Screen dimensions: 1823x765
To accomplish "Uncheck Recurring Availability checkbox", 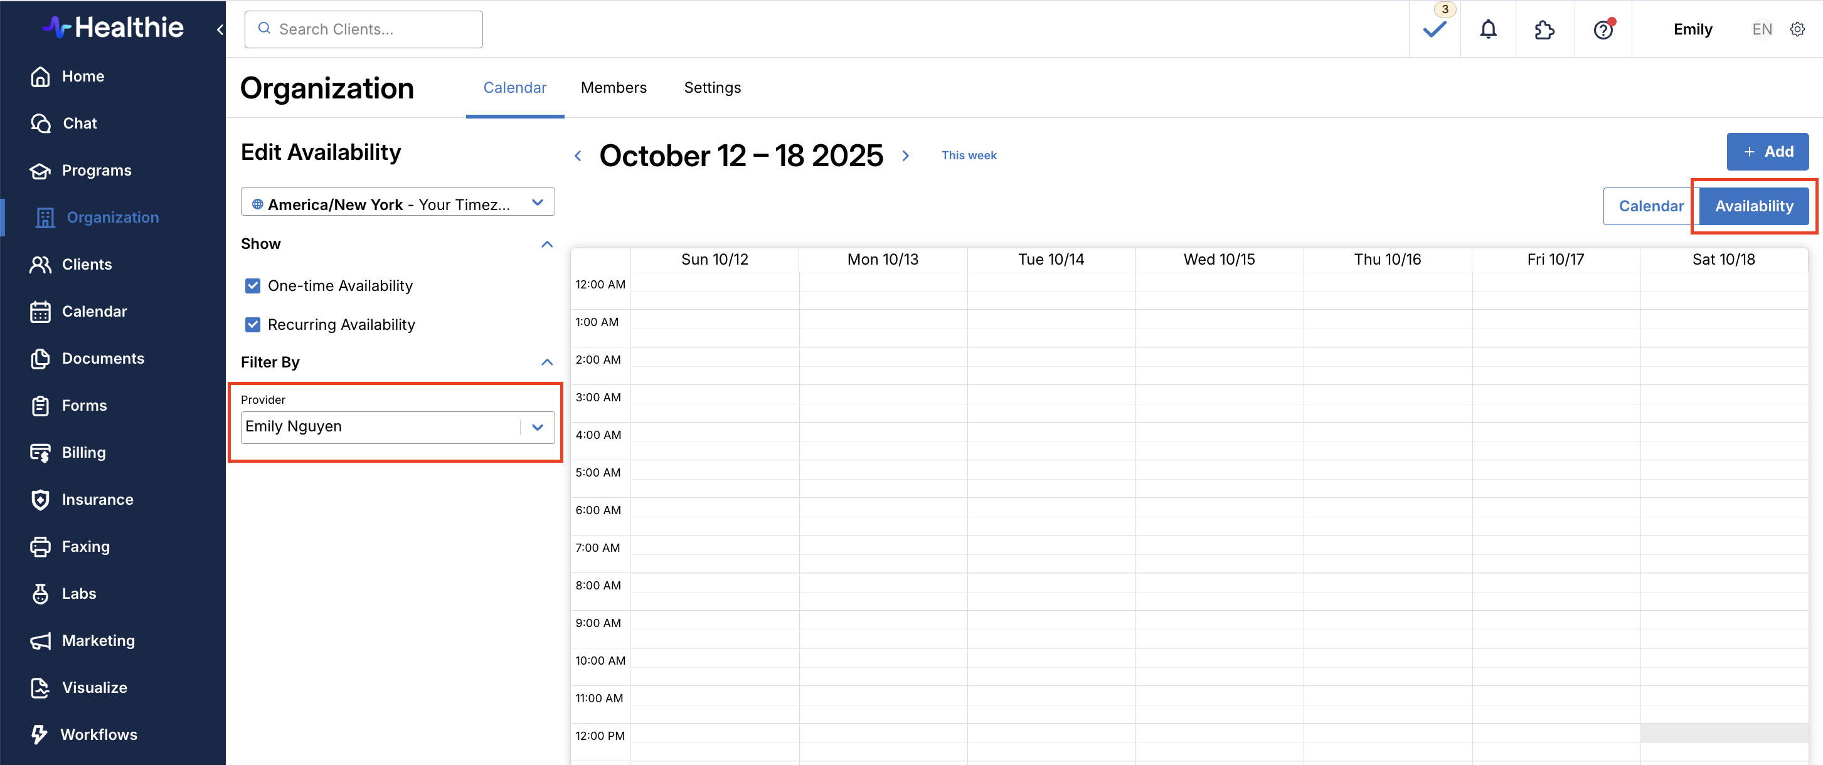I will (x=253, y=325).
